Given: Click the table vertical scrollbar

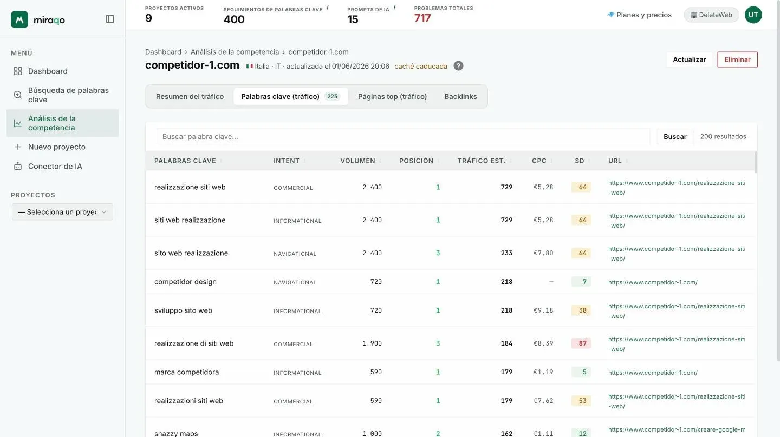Looking at the screenshot, I should click(x=756, y=162).
